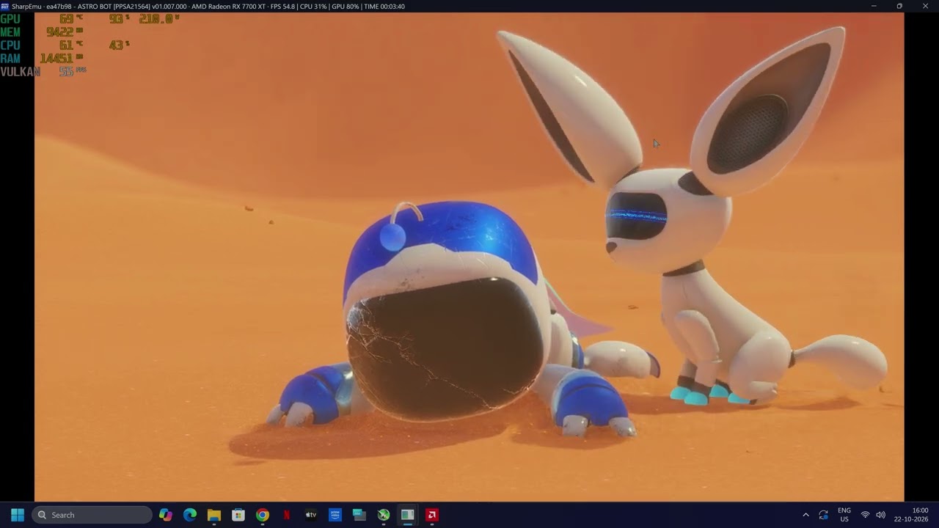Screen dimensions: 939x528
Task: Expand the hidden system tray icons
Action: click(805, 515)
